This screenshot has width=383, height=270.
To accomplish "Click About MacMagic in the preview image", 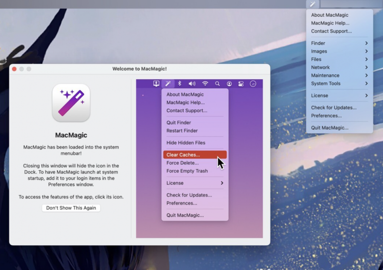I will [x=195, y=94].
